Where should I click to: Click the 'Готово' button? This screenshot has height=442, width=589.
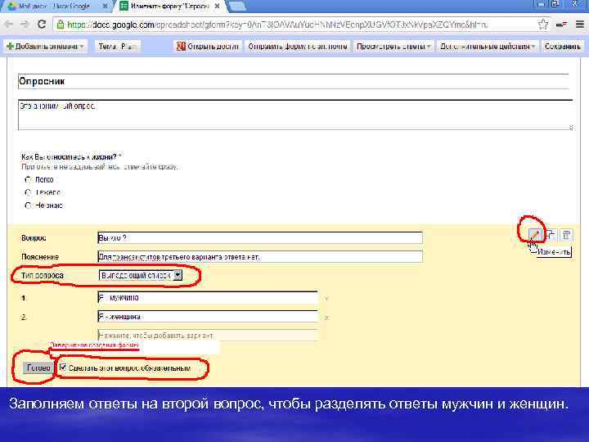tap(38, 368)
